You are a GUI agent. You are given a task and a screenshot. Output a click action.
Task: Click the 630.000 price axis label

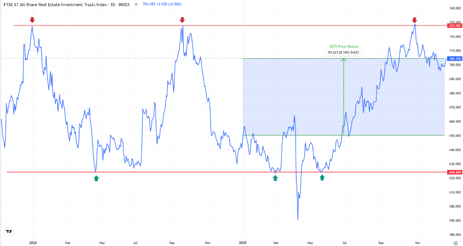[455, 164]
